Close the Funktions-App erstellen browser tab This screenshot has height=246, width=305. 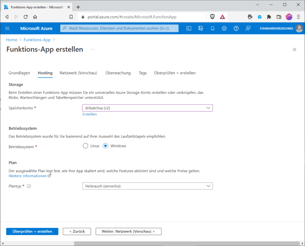[69, 7]
